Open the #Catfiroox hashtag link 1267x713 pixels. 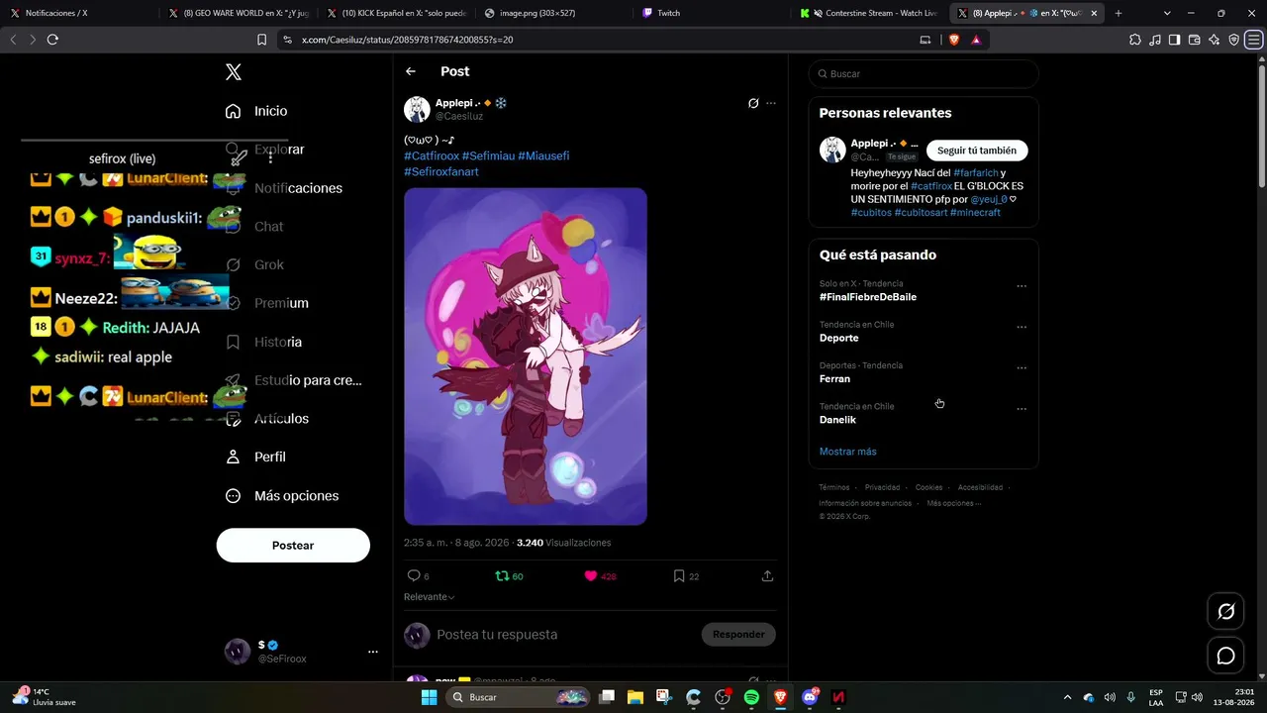[x=432, y=156]
